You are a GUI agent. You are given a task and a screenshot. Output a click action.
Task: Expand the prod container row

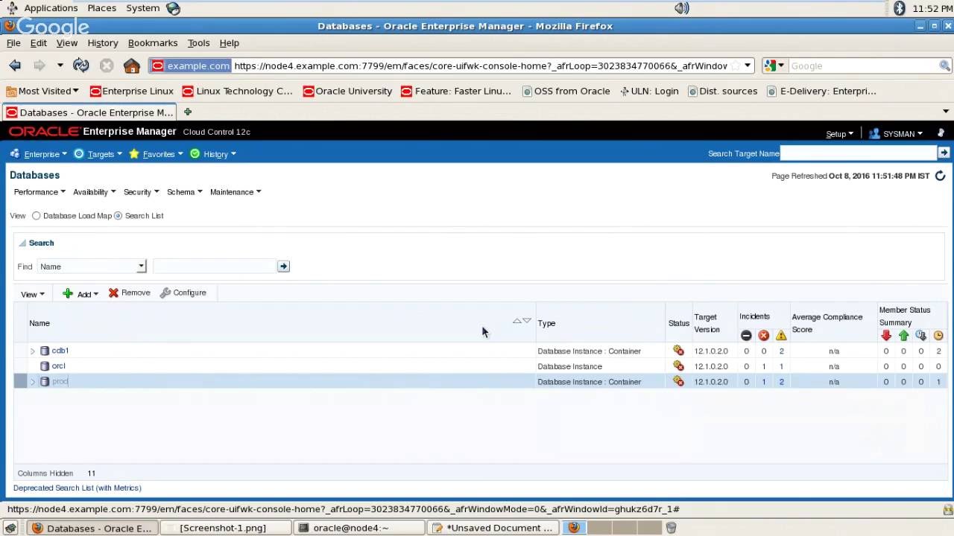tap(32, 381)
